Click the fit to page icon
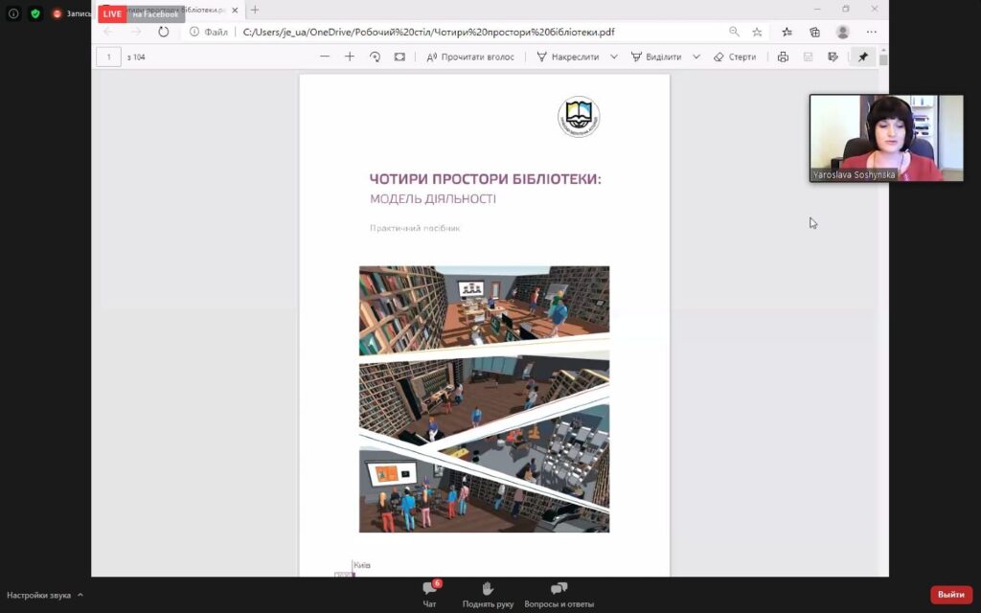Image resolution: width=981 pixels, height=613 pixels. click(x=399, y=57)
